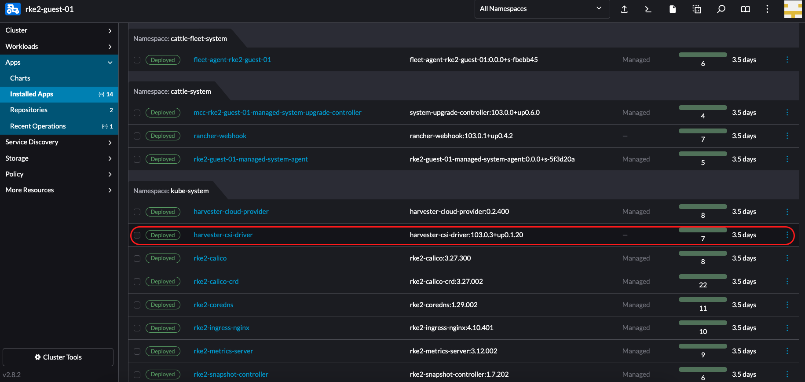The width and height of the screenshot is (805, 382).
Task: Click the Download KubeConfig file icon
Action: 673,9
